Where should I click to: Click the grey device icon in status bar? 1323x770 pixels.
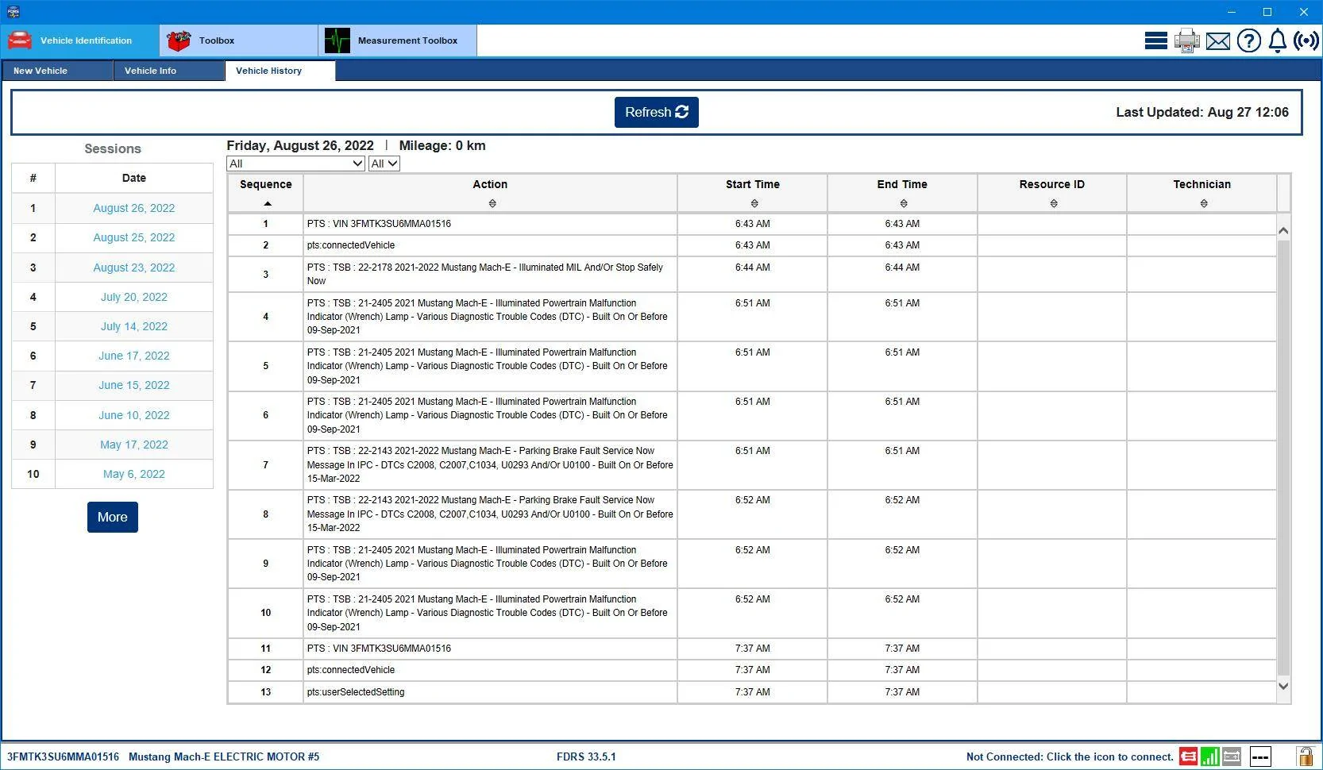tap(1232, 757)
